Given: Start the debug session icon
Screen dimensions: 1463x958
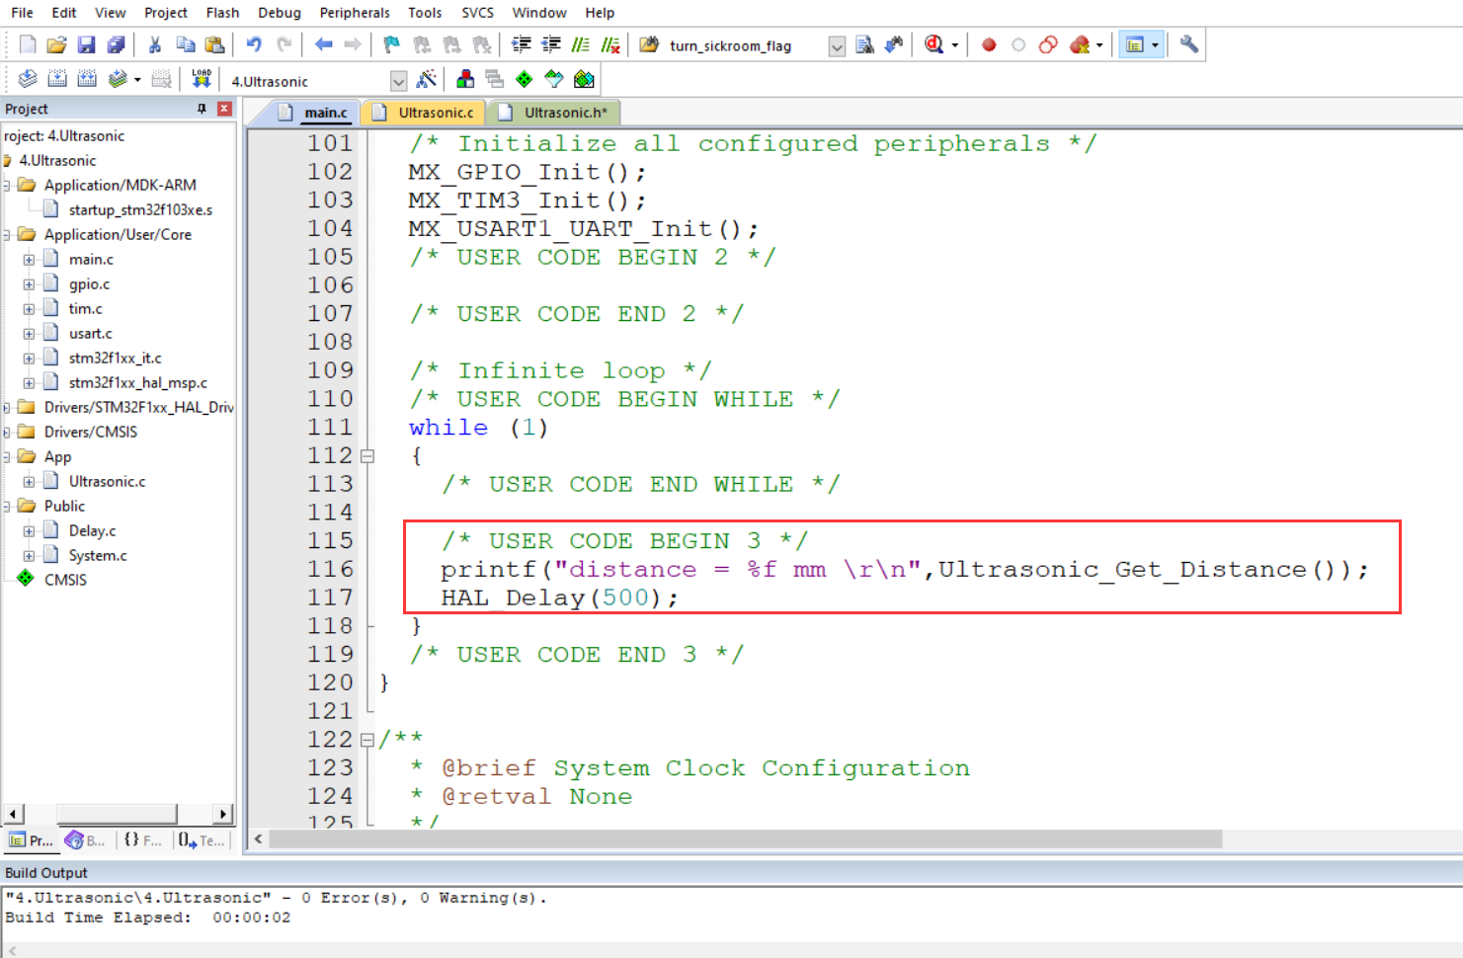Looking at the screenshot, I should [x=934, y=44].
